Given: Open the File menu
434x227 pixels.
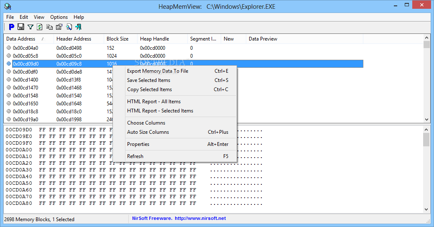Looking at the screenshot, I should pos(10,17).
